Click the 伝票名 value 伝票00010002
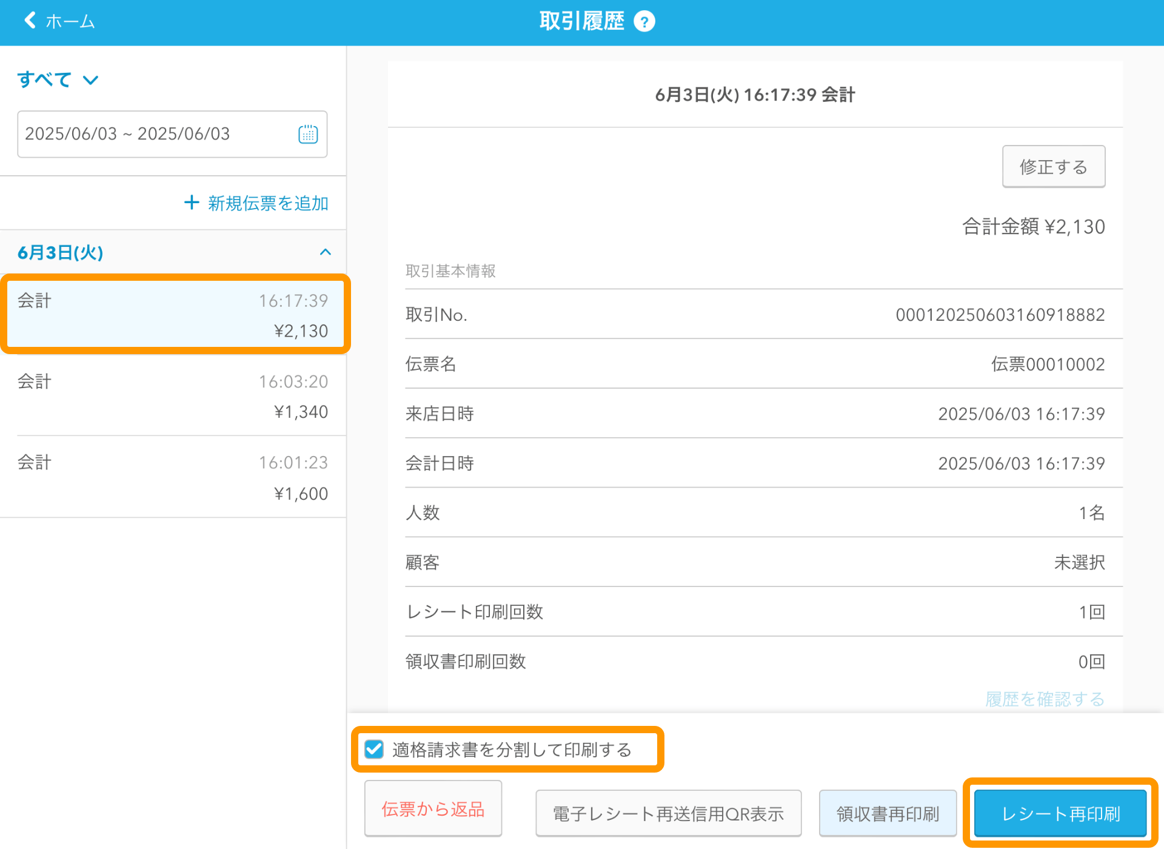Viewport: 1164px width, 849px height. click(1048, 364)
